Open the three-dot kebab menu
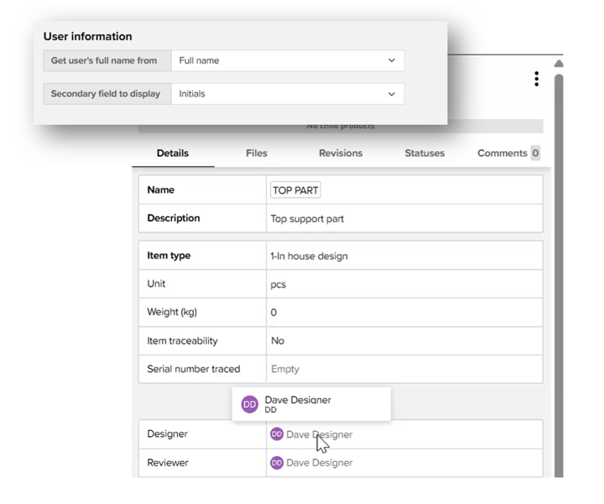The height and width of the screenshot is (504, 604). pos(536,79)
